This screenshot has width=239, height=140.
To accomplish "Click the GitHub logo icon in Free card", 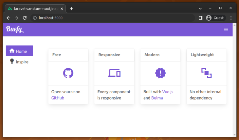I will [x=68, y=73].
